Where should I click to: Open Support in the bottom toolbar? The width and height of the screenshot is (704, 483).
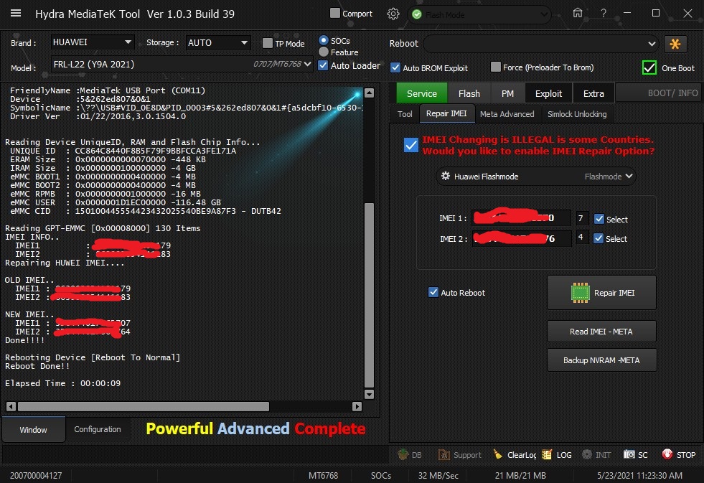[460, 455]
